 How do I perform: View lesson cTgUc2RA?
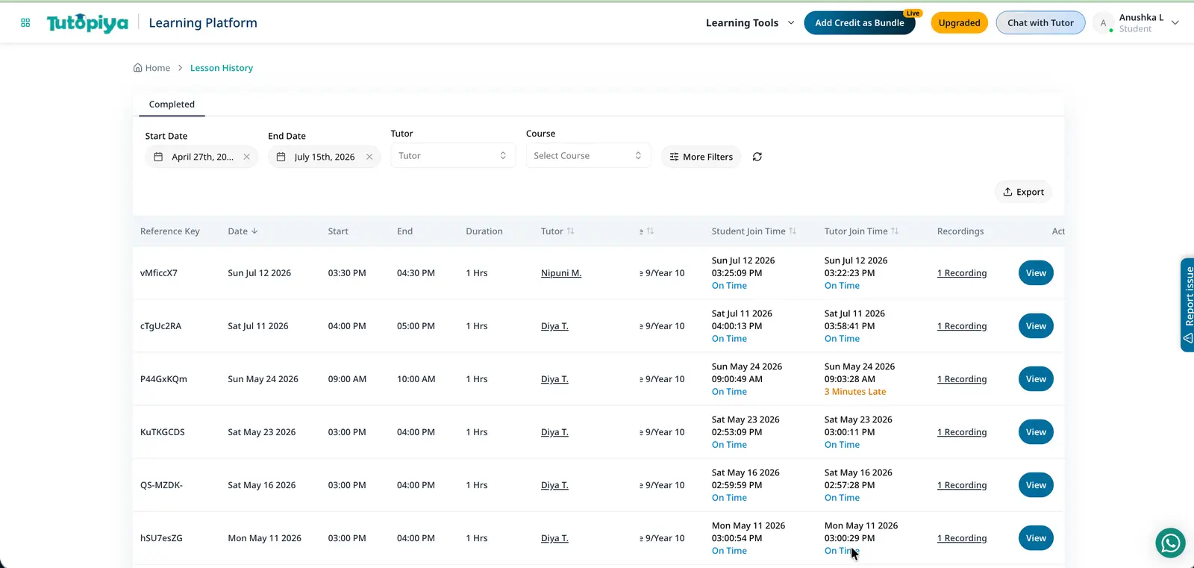coord(1036,326)
